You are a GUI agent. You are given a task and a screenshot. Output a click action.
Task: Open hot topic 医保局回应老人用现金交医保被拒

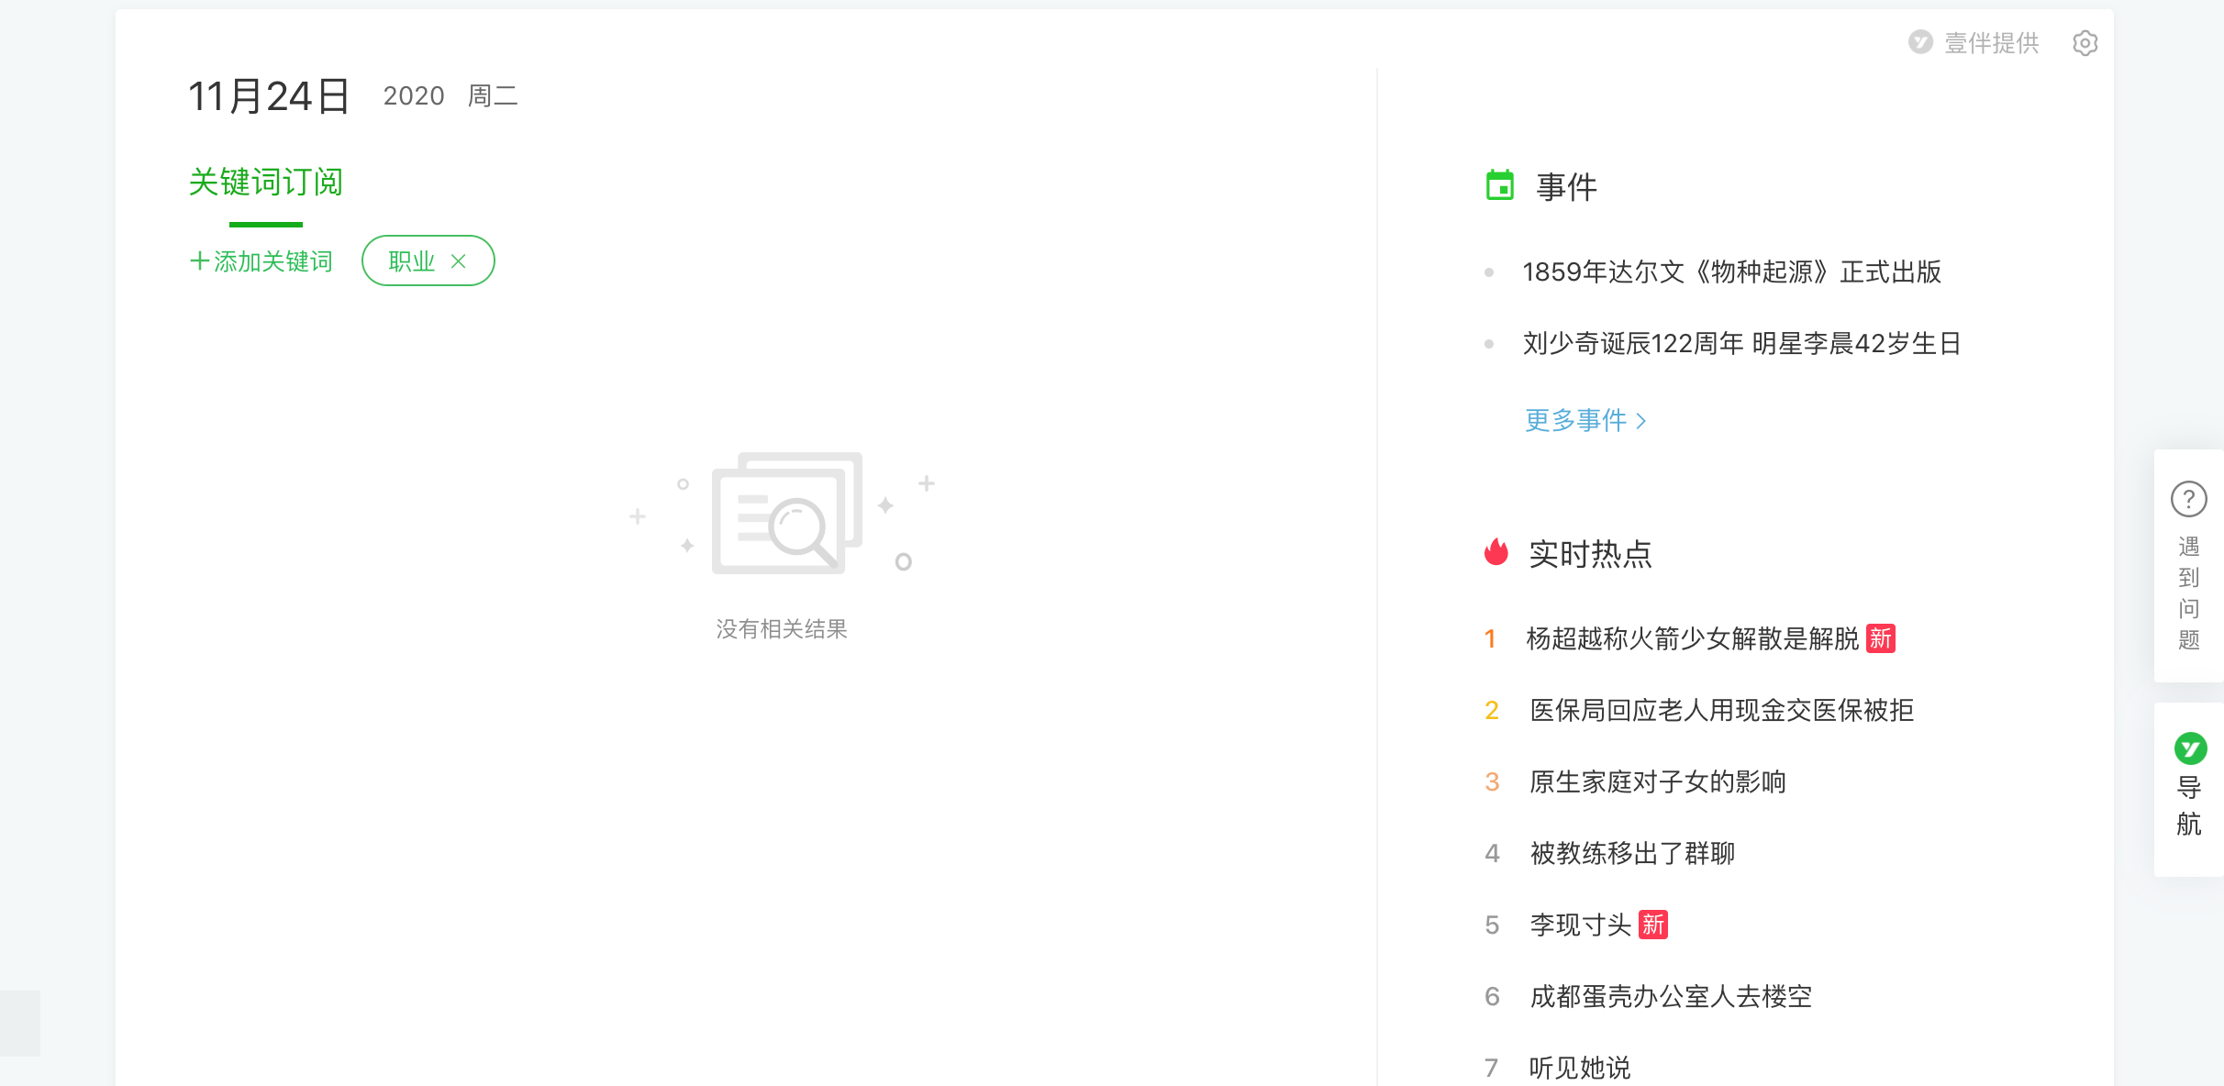click(1721, 710)
